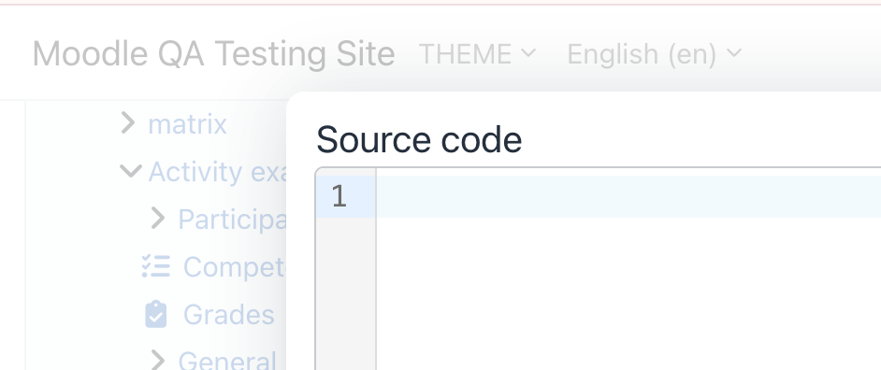Open the matrix navigation link

pos(188,124)
